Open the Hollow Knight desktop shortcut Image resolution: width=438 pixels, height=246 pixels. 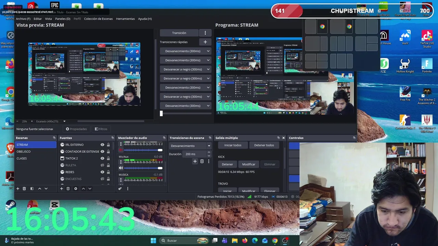coord(405,66)
